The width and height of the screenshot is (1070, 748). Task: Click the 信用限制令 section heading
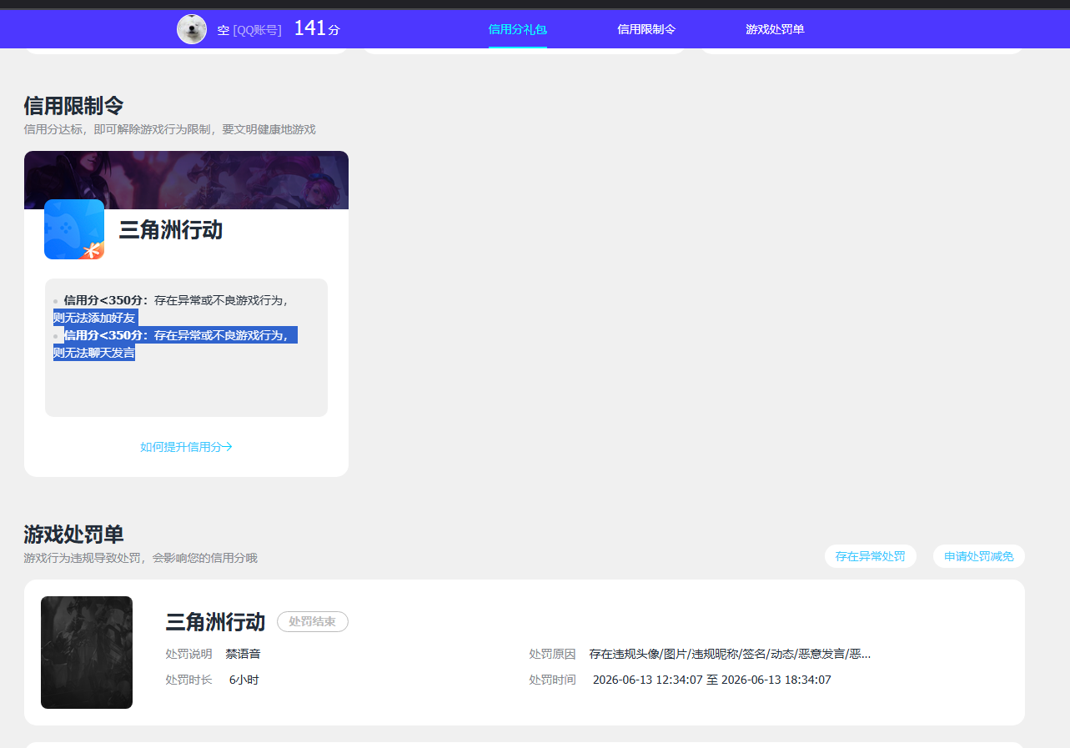coord(73,106)
